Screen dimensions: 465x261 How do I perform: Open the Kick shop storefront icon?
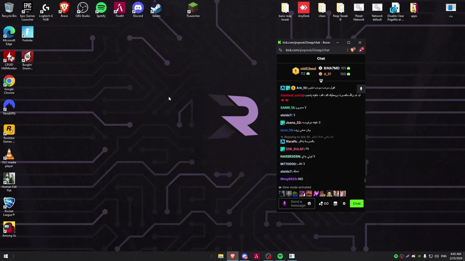click(335, 204)
